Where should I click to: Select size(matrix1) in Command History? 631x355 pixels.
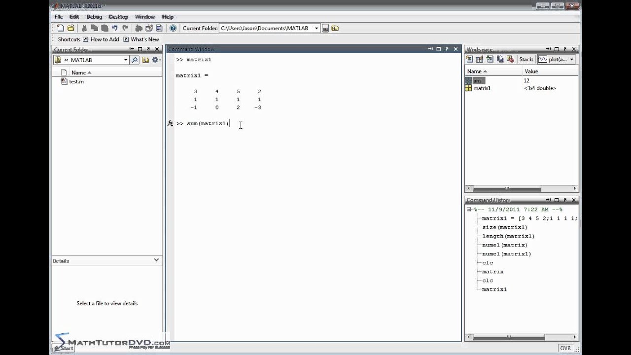[x=505, y=227]
